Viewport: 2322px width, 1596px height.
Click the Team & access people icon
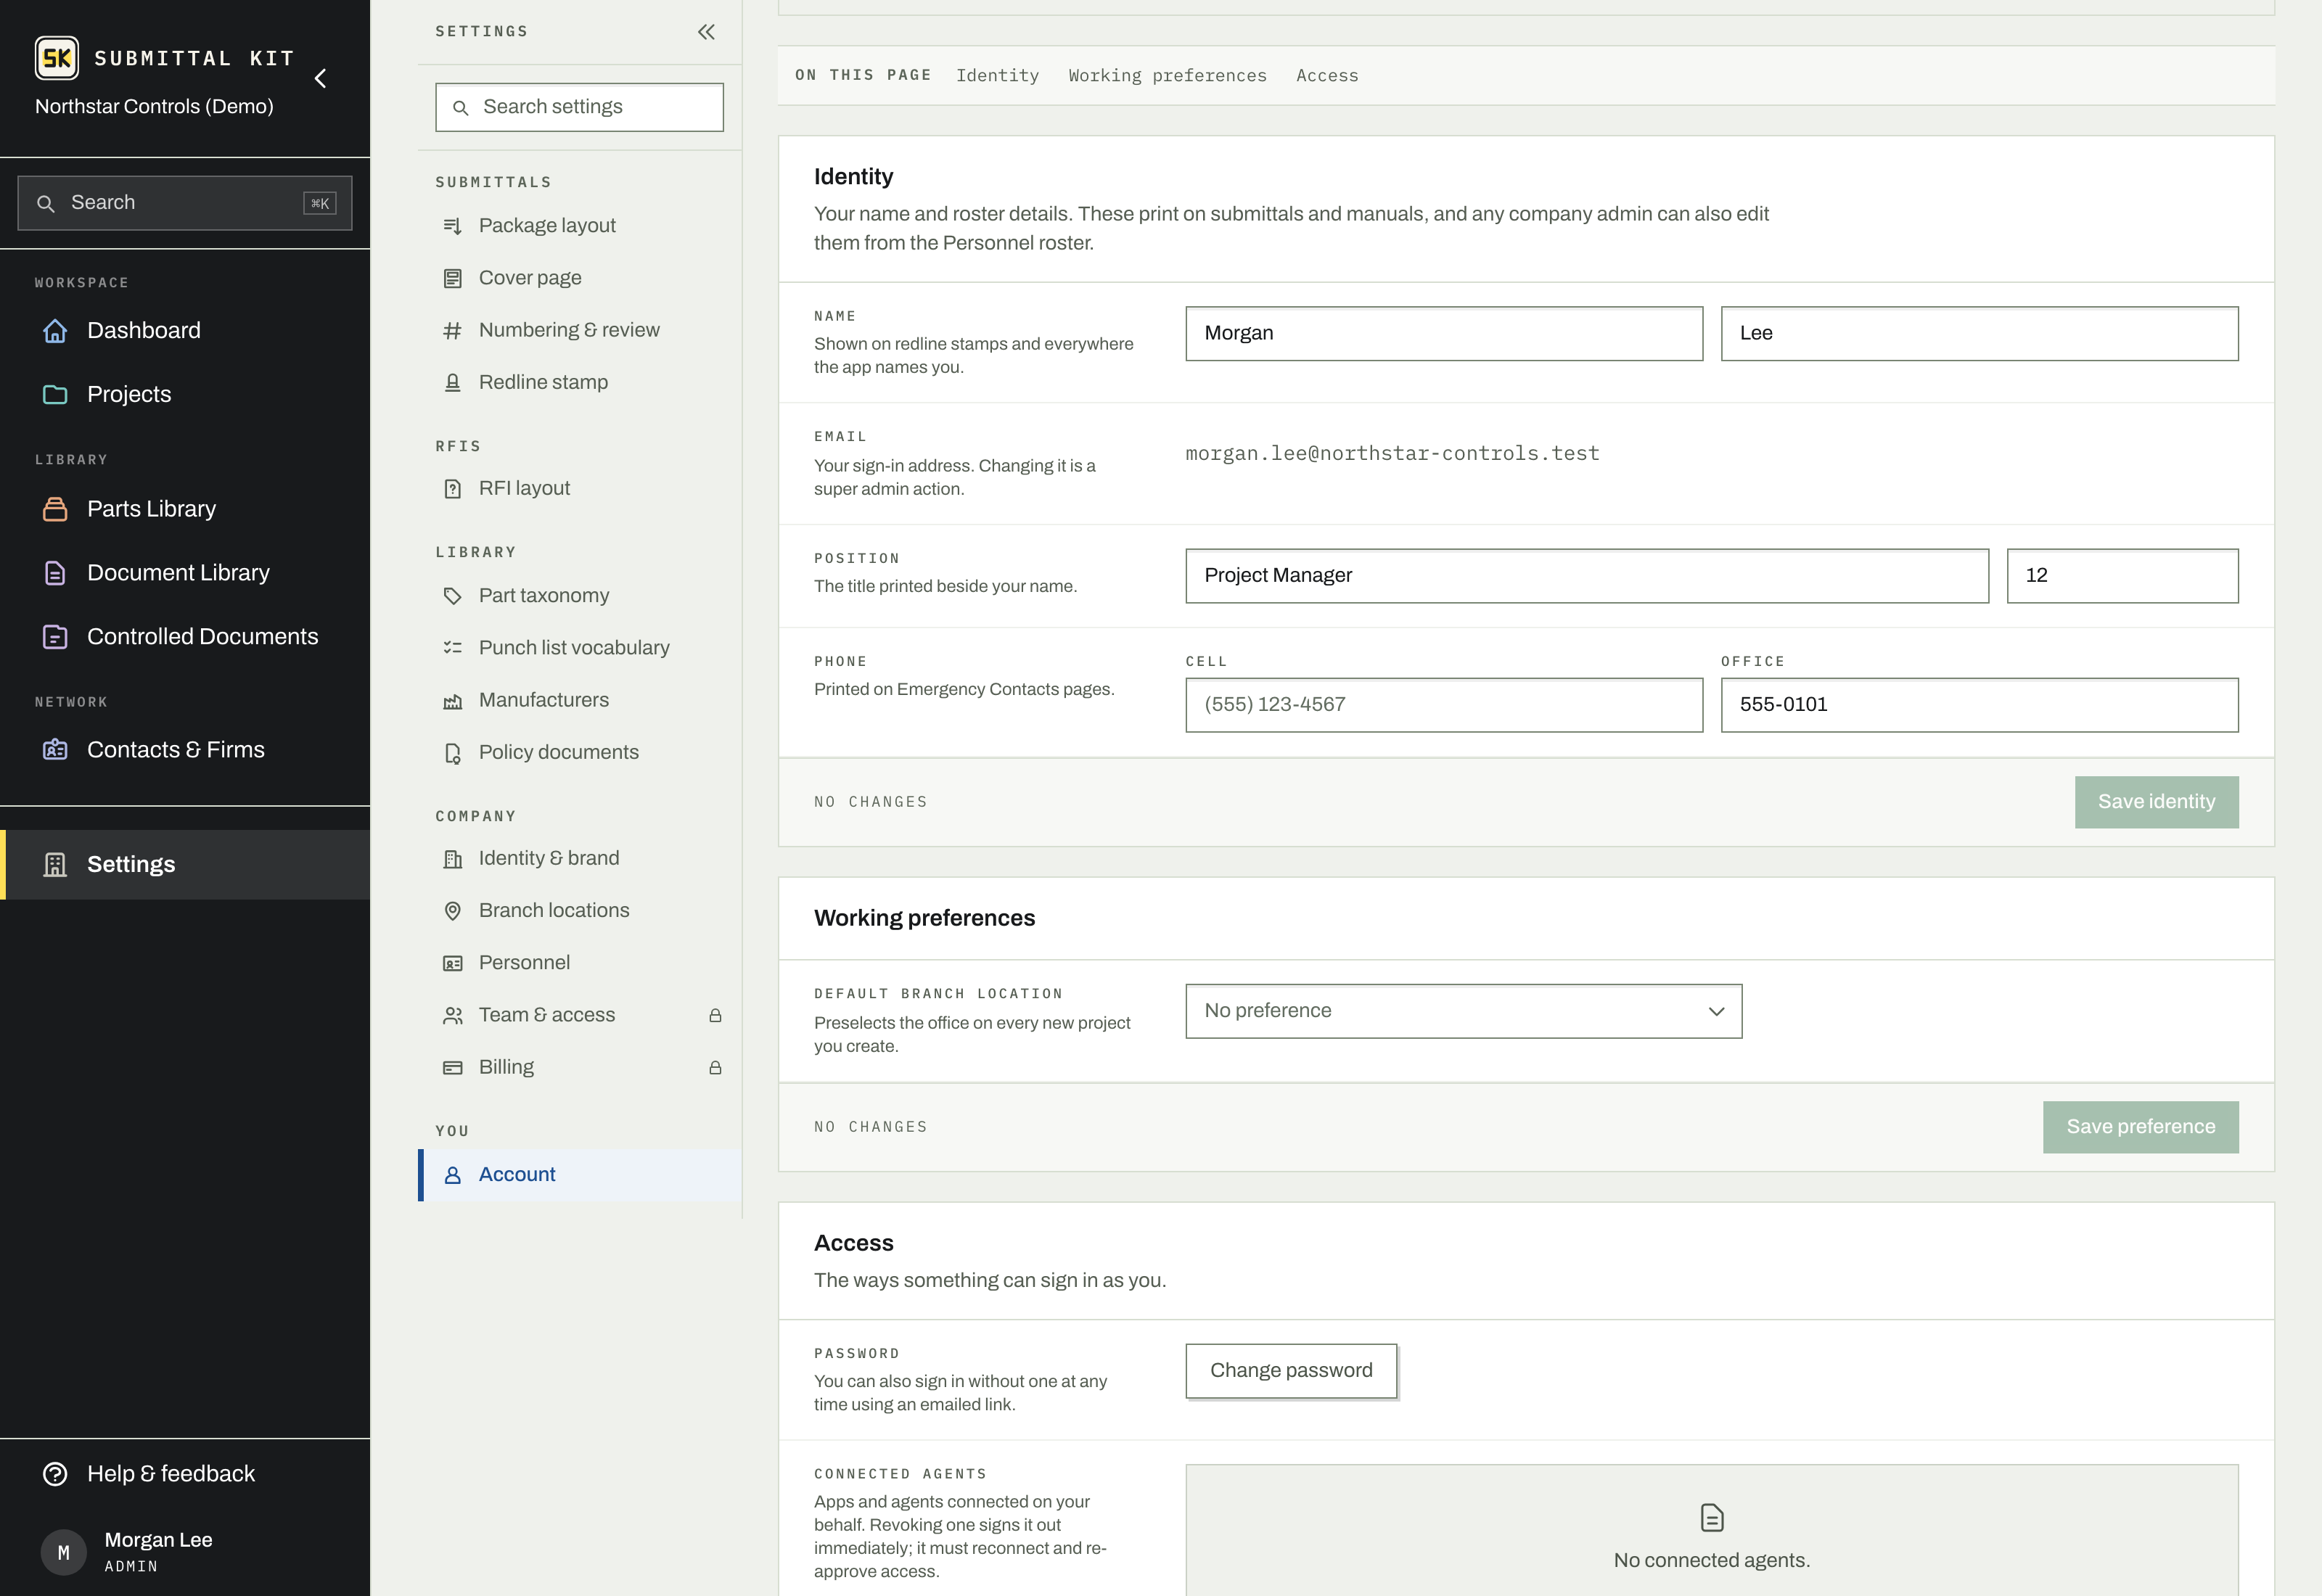point(453,1016)
